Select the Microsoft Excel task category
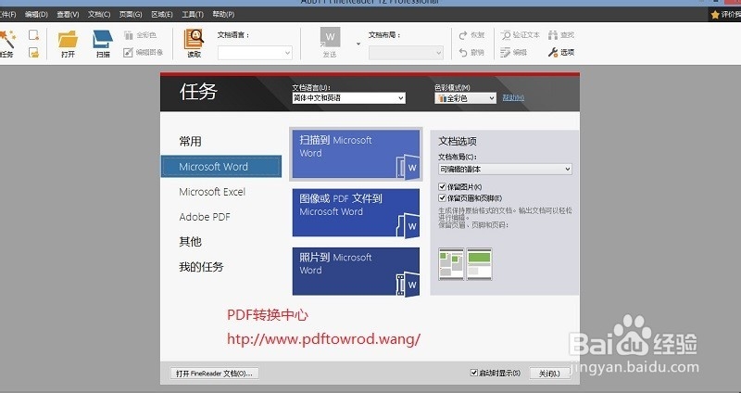This screenshot has width=741, height=393. click(212, 192)
